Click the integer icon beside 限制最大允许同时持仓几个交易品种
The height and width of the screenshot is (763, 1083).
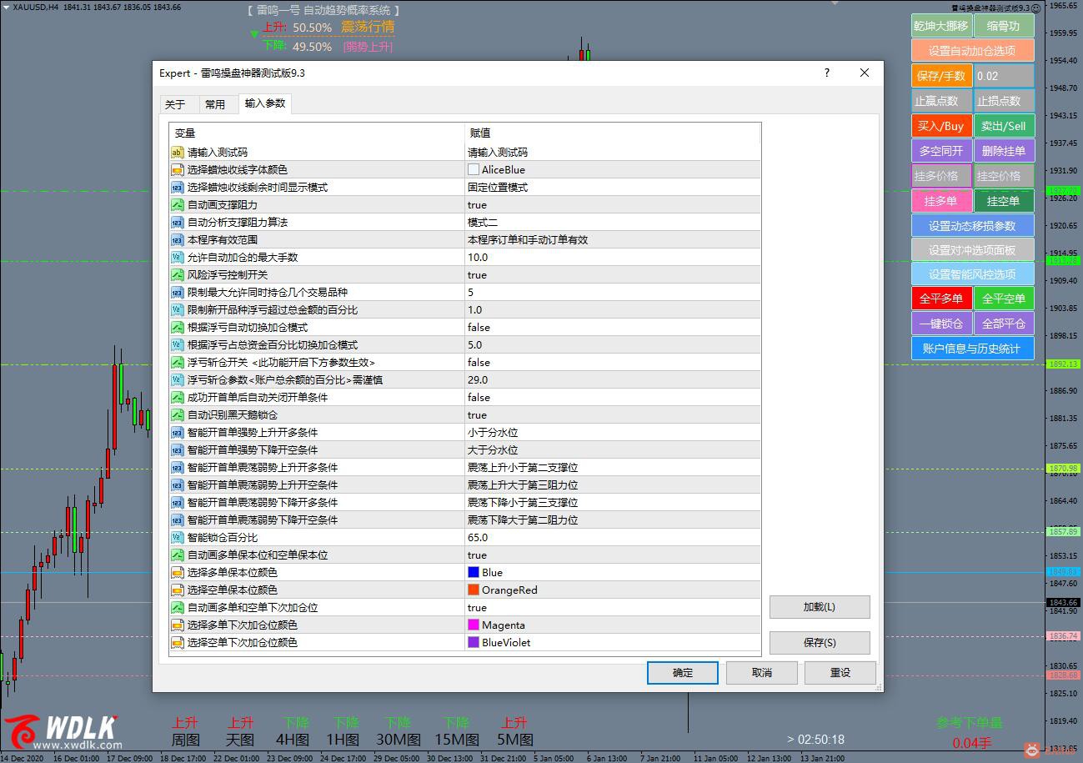tap(177, 293)
